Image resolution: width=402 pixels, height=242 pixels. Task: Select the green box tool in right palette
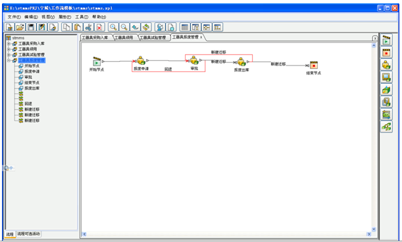(386, 89)
